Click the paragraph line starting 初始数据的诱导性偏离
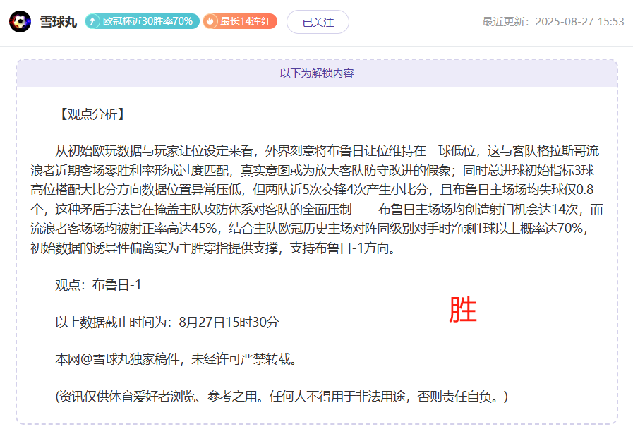The image size is (633, 434). (213, 248)
